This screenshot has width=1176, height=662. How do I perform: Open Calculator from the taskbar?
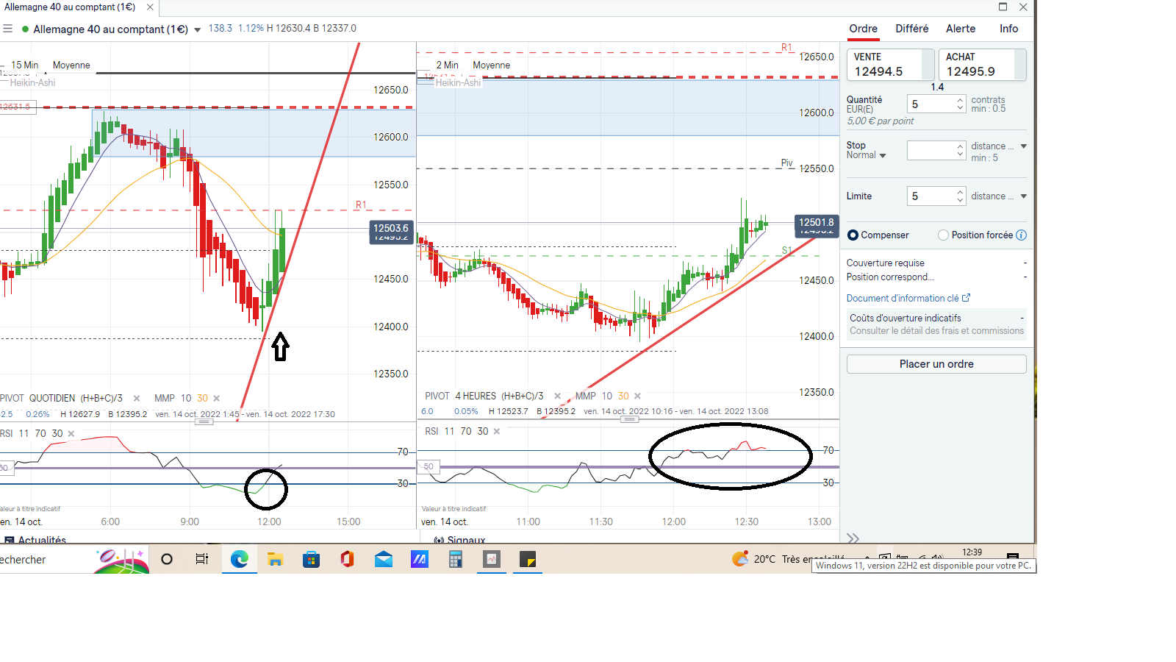tap(455, 559)
